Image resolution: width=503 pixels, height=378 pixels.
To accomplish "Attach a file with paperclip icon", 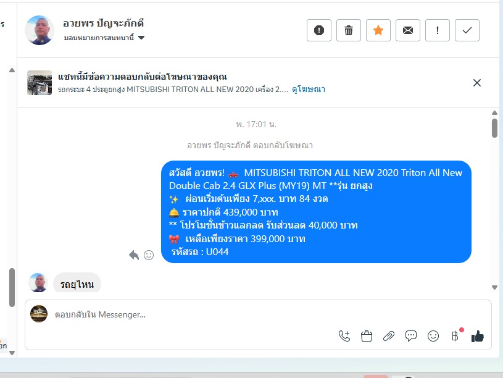I will point(388,336).
